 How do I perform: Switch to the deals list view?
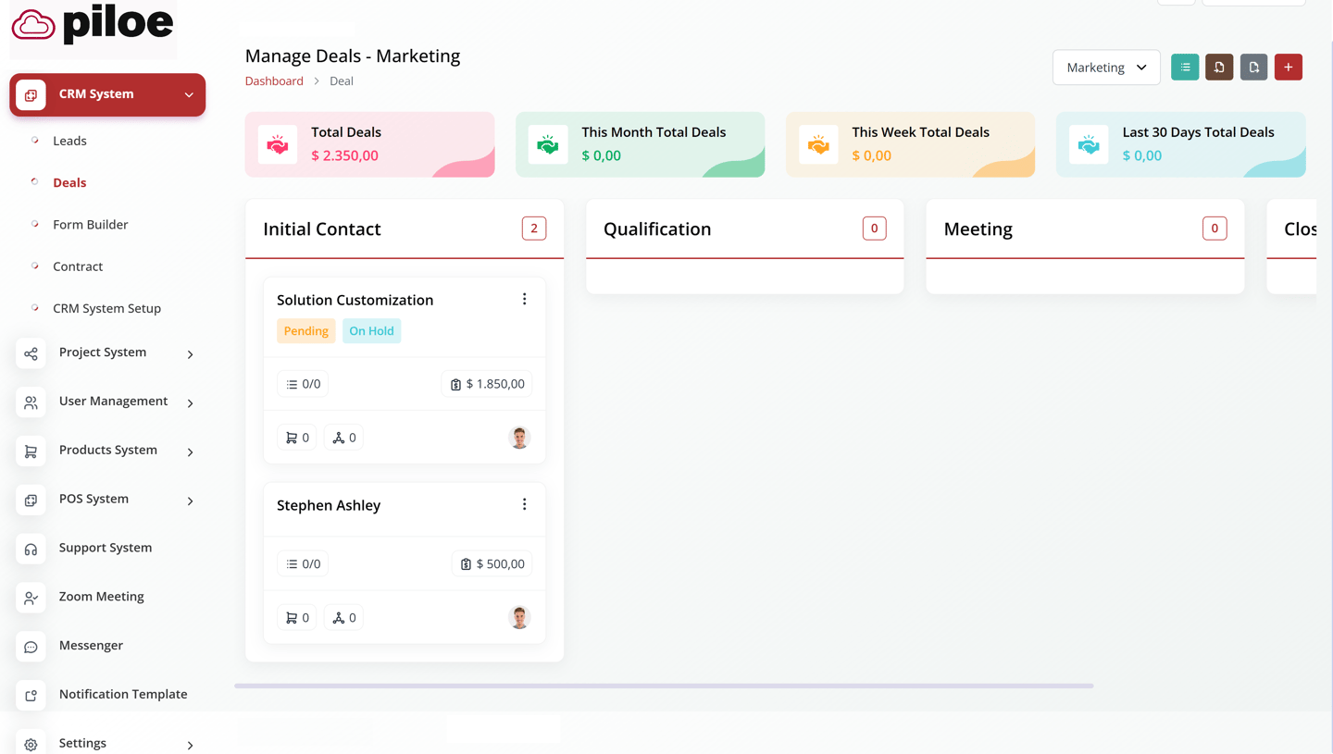1185,68
